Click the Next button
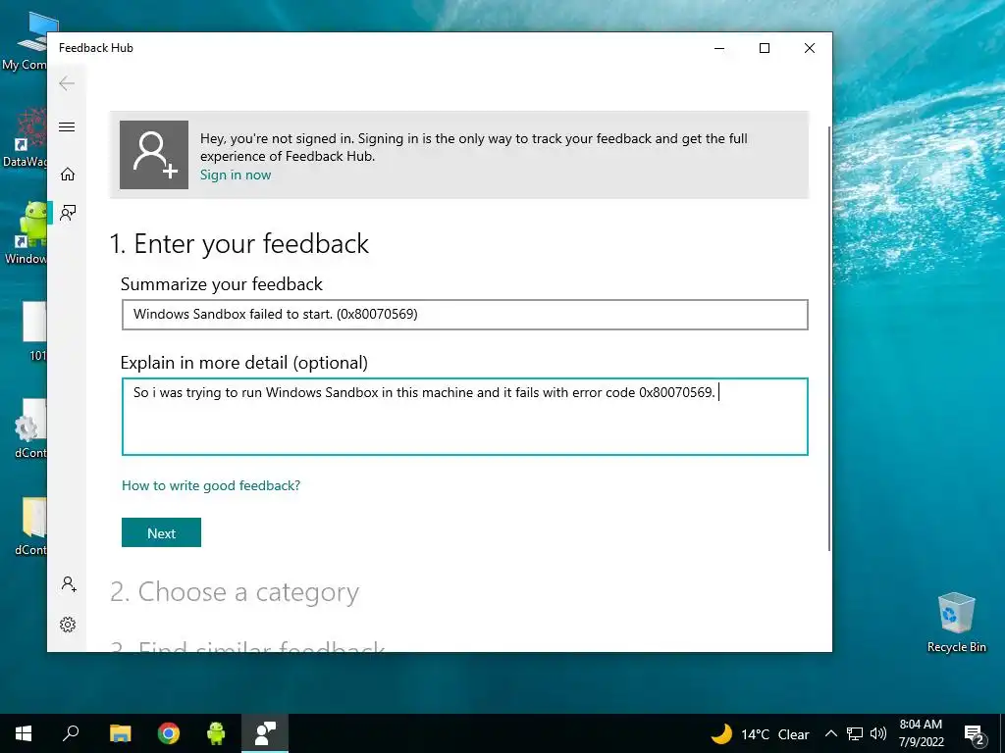Screen dimensions: 1005x753 (162, 532)
